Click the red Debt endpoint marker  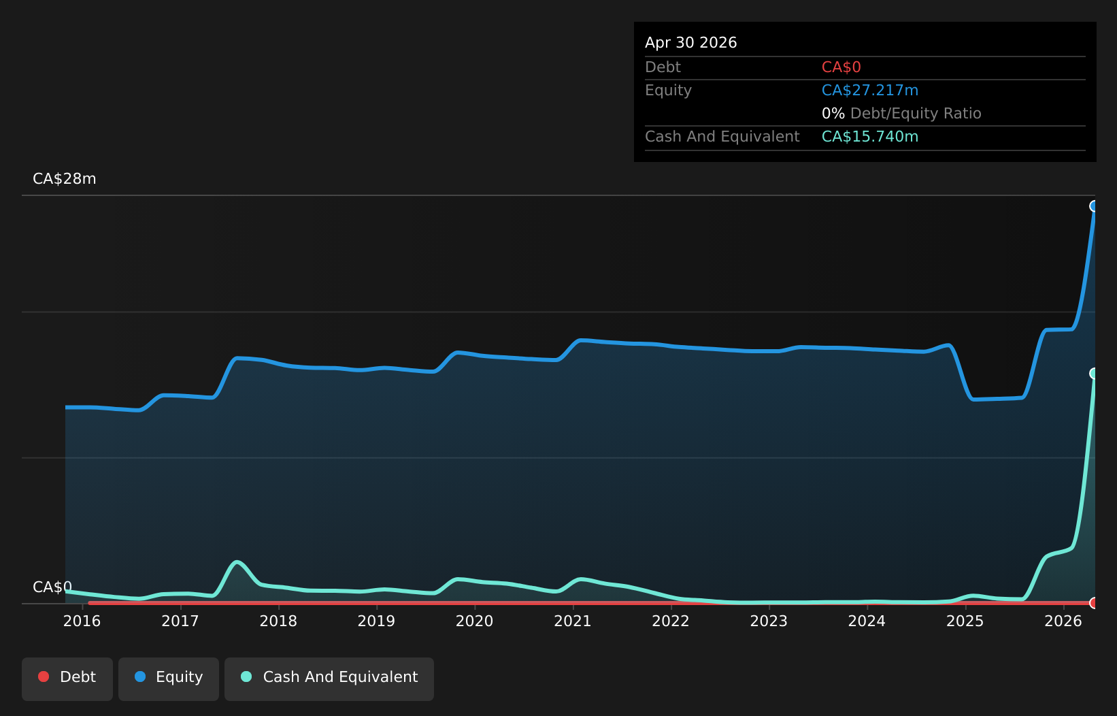tap(1095, 603)
